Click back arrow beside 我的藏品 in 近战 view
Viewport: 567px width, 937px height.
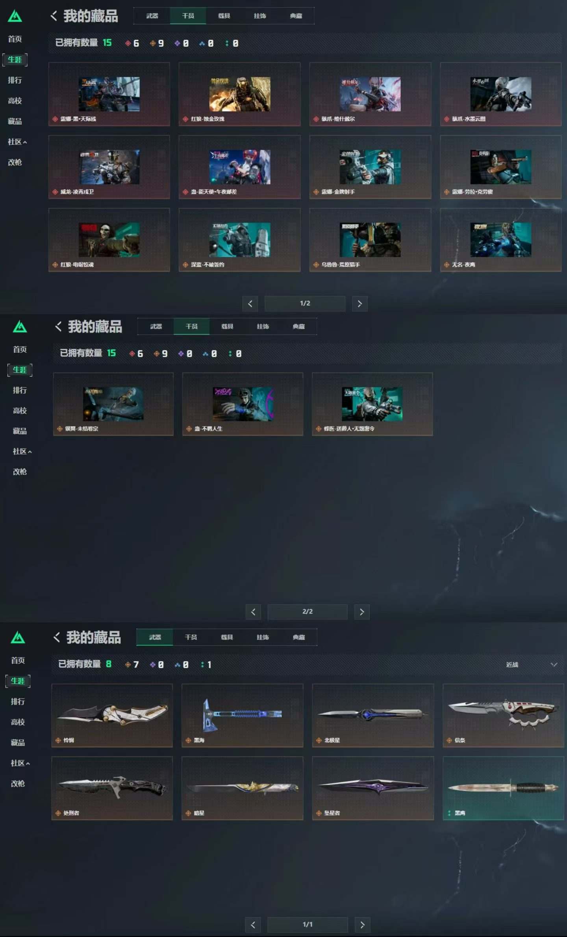57,637
